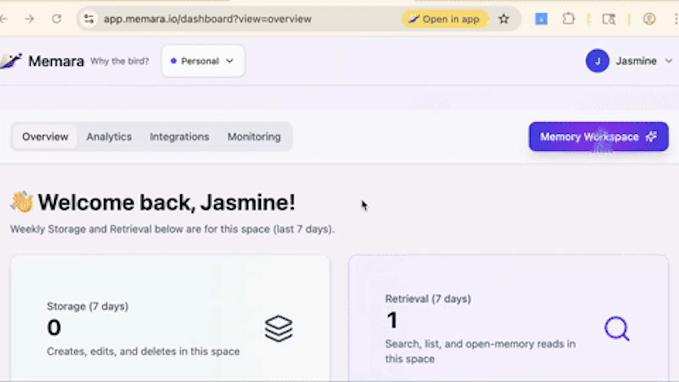Reload the page with the refresh icon
This screenshot has width=679, height=382.
56,19
